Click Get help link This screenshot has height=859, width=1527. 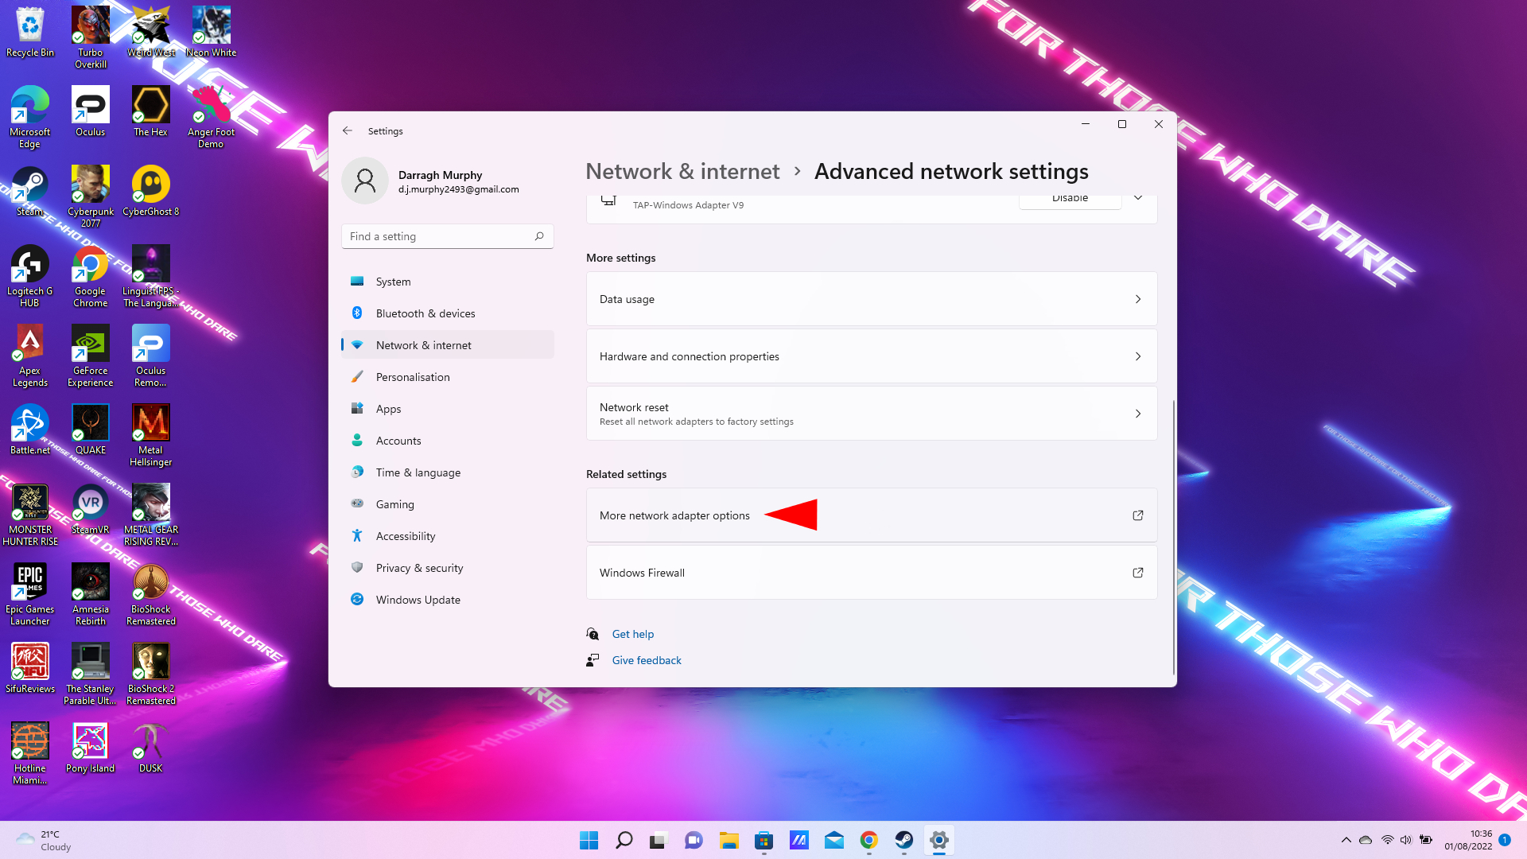631,633
